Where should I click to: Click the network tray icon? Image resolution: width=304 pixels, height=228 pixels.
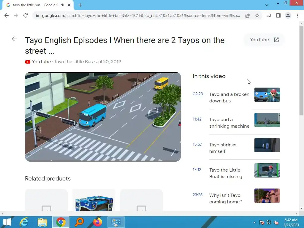269,222
